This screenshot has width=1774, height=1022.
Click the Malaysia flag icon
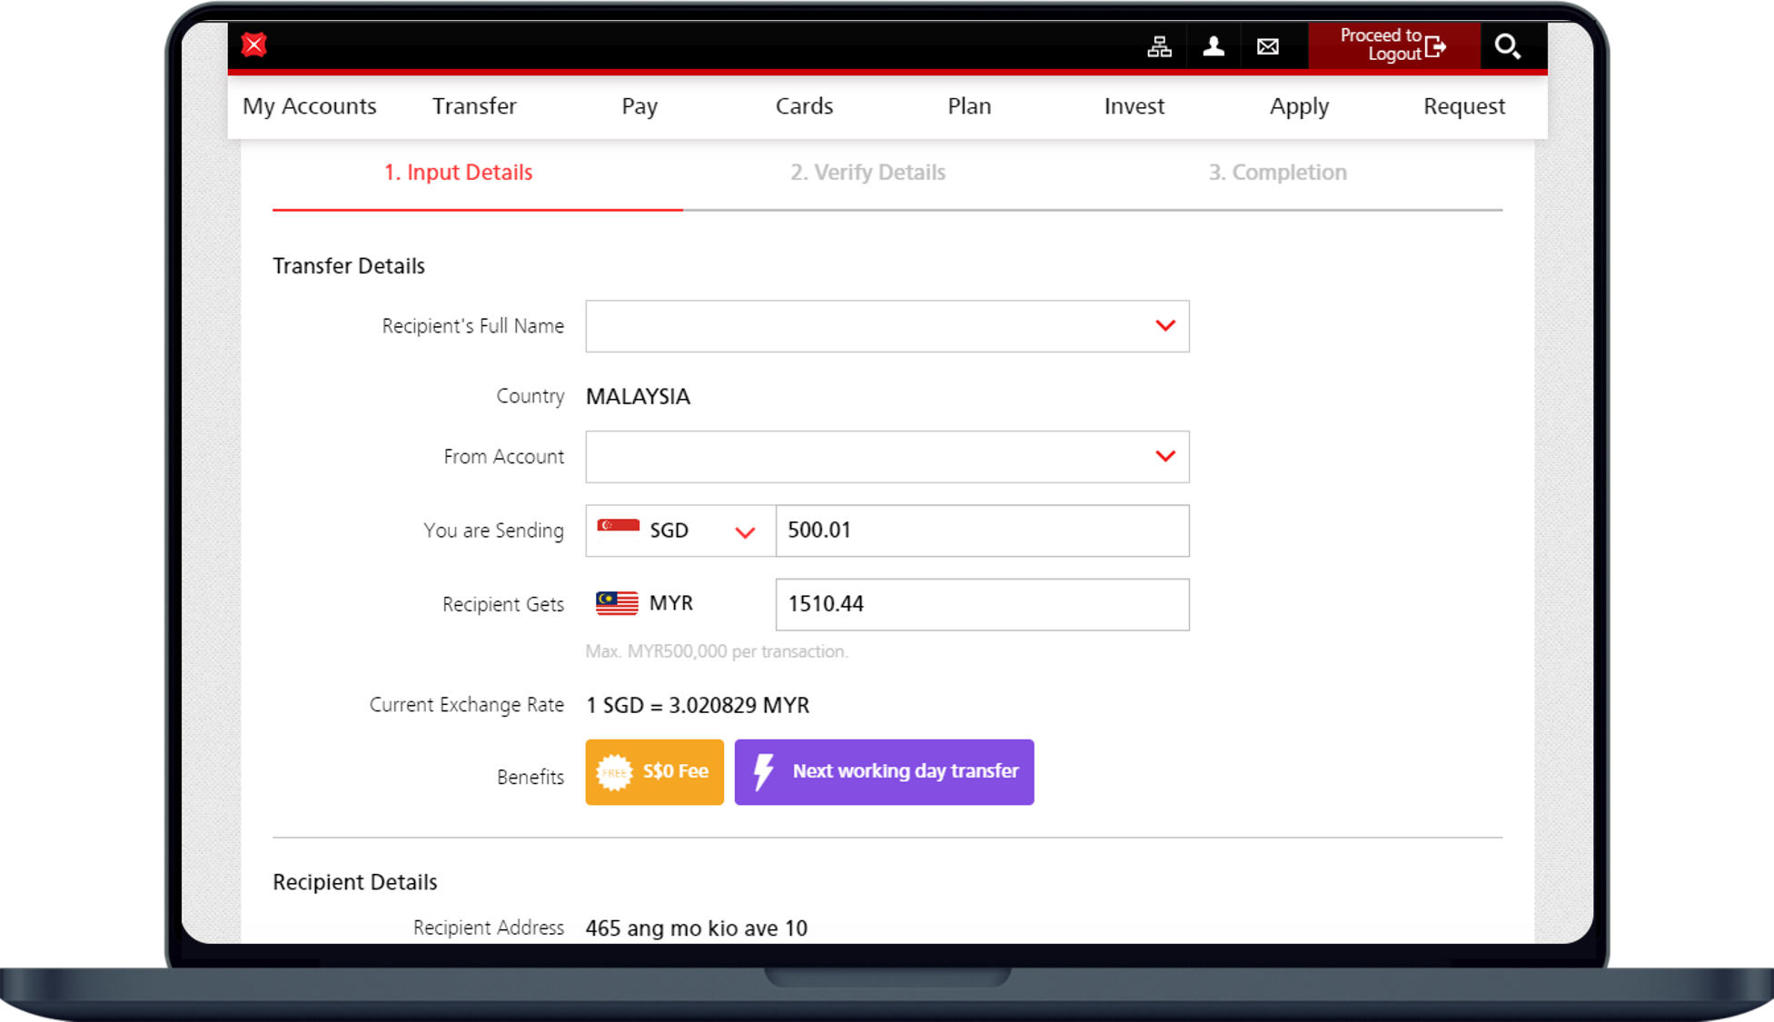(617, 603)
